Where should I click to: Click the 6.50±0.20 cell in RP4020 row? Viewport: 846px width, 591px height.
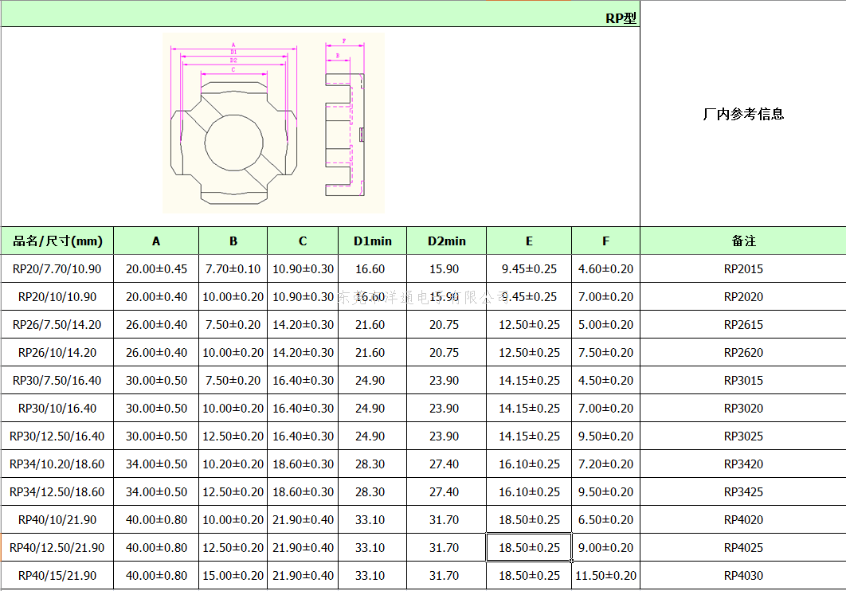(x=605, y=520)
